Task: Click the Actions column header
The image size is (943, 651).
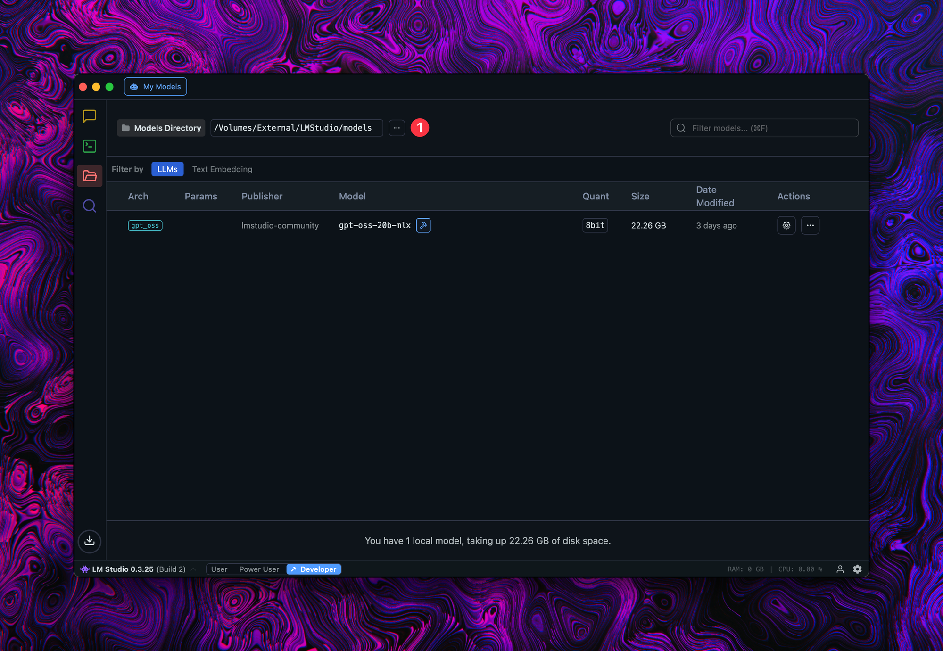Action: pos(794,196)
